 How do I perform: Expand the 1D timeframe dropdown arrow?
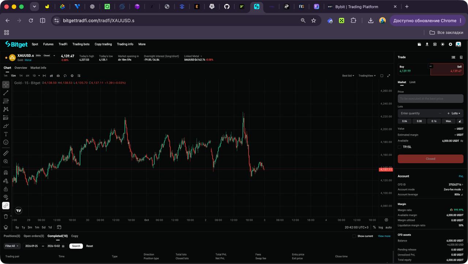39,76
